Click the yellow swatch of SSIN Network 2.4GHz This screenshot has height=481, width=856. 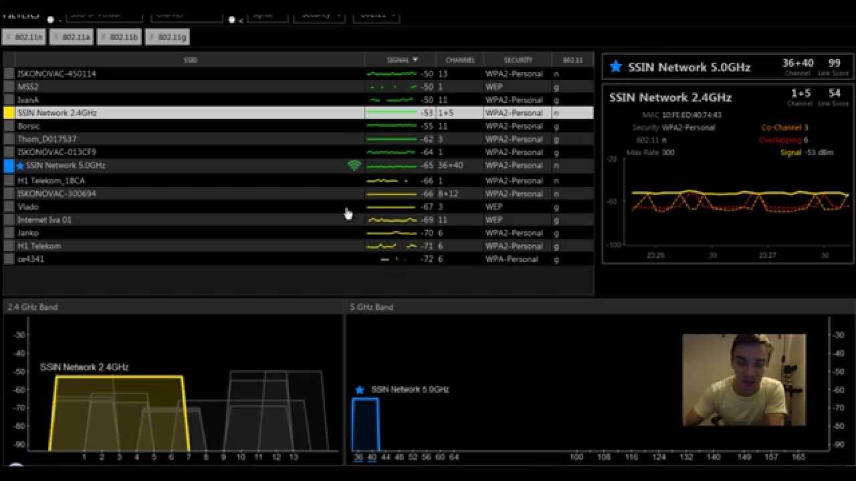(9, 113)
